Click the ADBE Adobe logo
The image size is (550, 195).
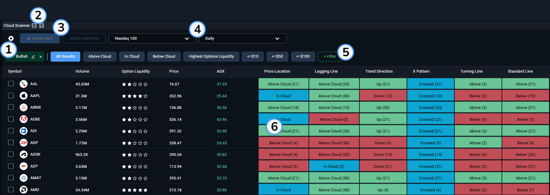(24, 119)
